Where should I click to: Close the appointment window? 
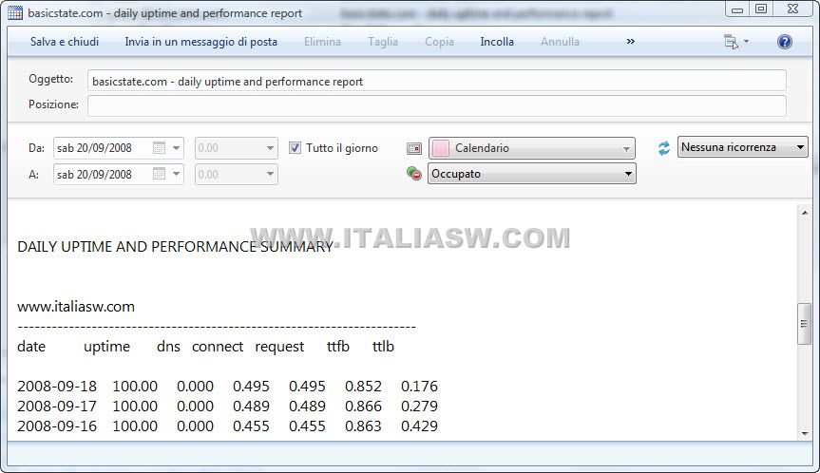[792, 9]
